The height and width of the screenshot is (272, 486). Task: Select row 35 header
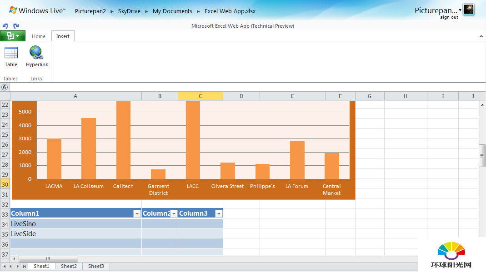click(5, 234)
